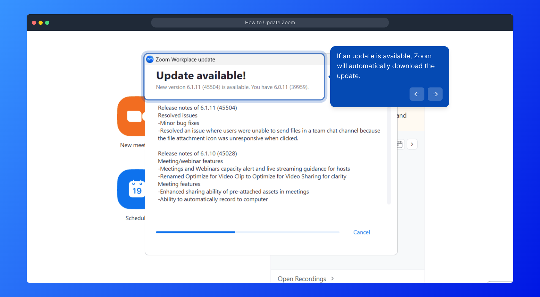Advance to next step with right arrow

click(435, 94)
